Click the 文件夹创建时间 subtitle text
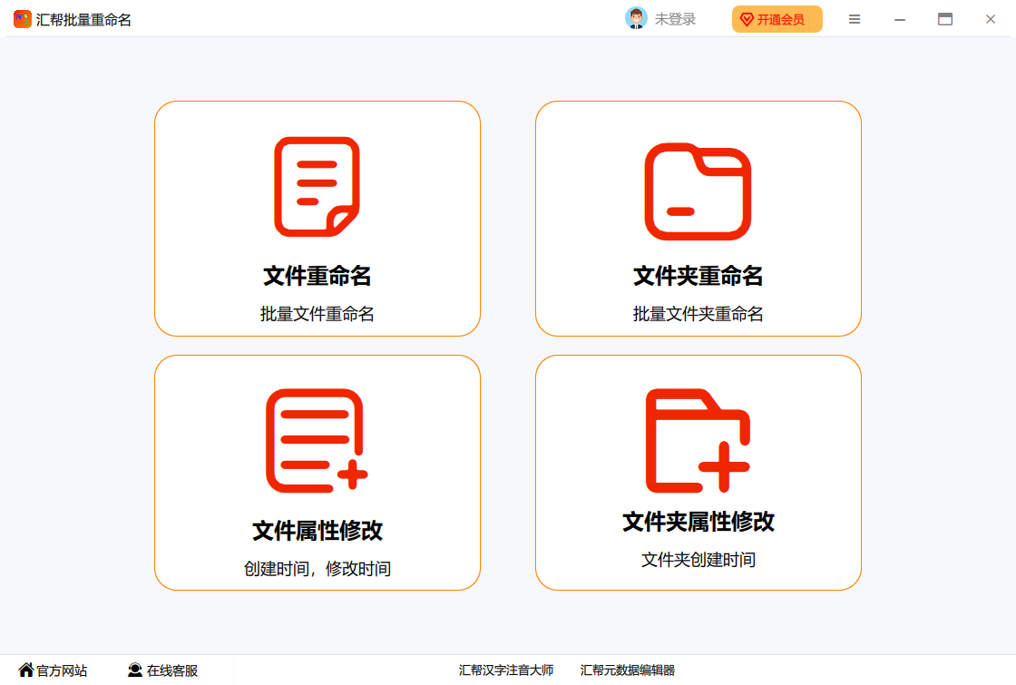The image size is (1016, 685). (698, 560)
